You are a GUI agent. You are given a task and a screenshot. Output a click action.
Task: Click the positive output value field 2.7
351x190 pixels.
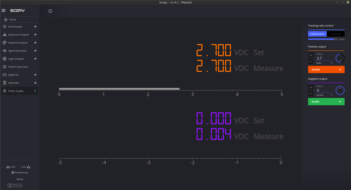(324, 58)
